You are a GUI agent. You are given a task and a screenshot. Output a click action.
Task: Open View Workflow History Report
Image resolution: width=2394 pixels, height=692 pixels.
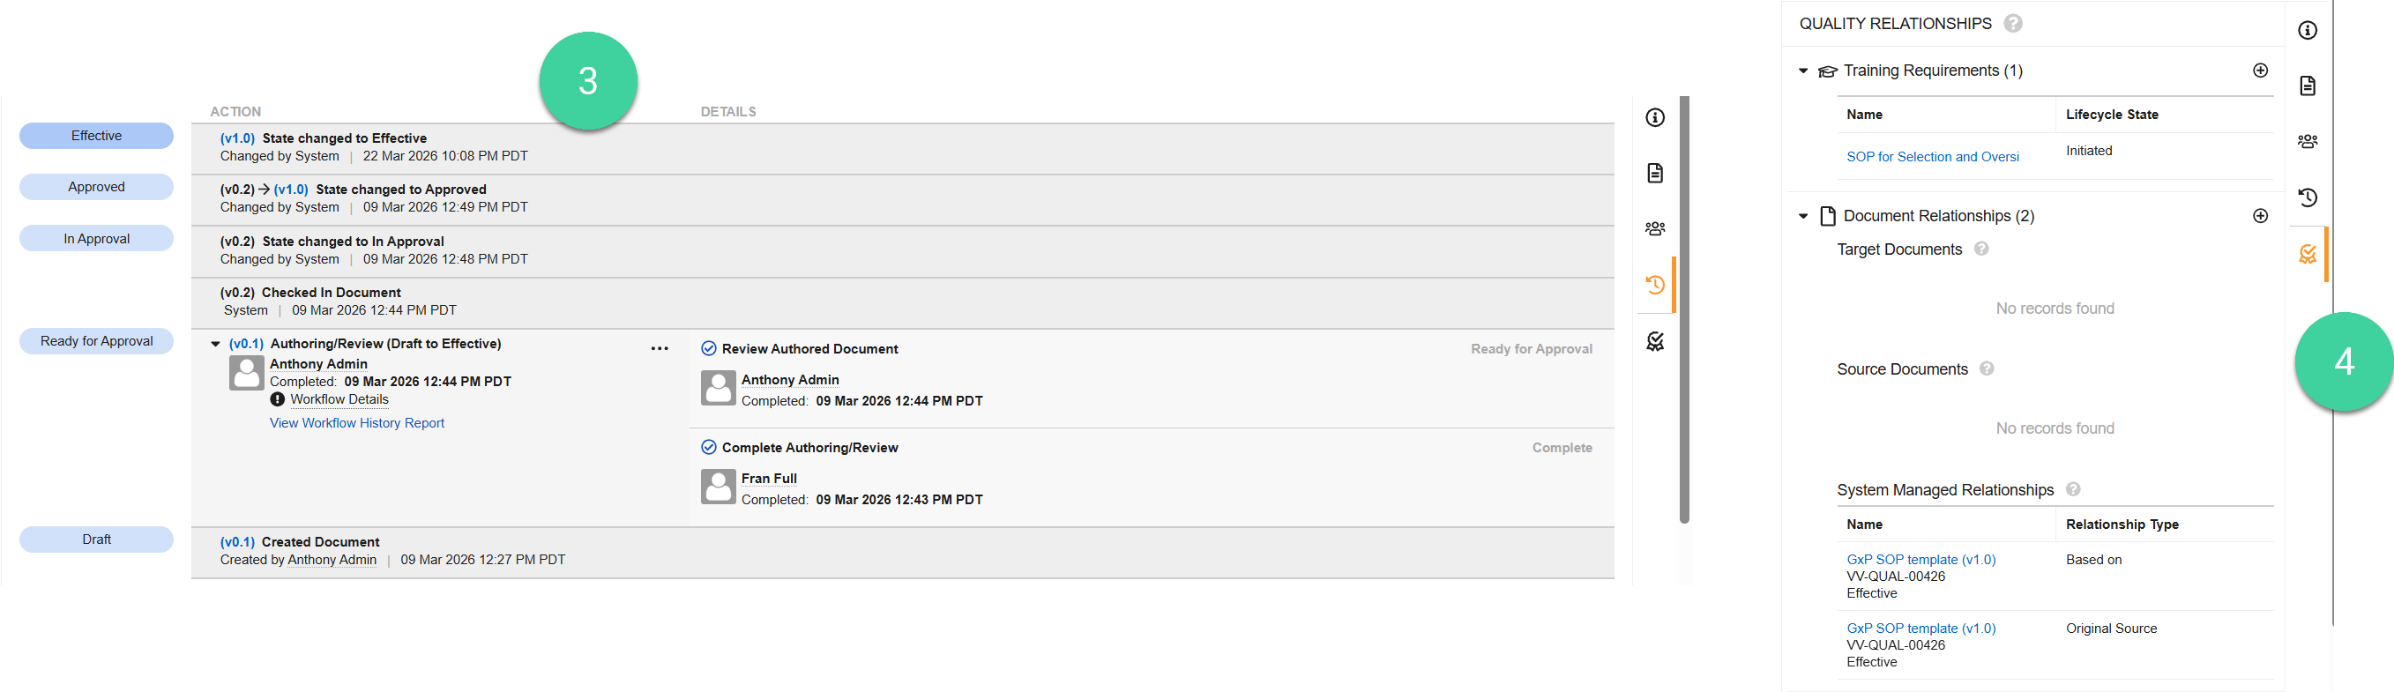click(357, 422)
